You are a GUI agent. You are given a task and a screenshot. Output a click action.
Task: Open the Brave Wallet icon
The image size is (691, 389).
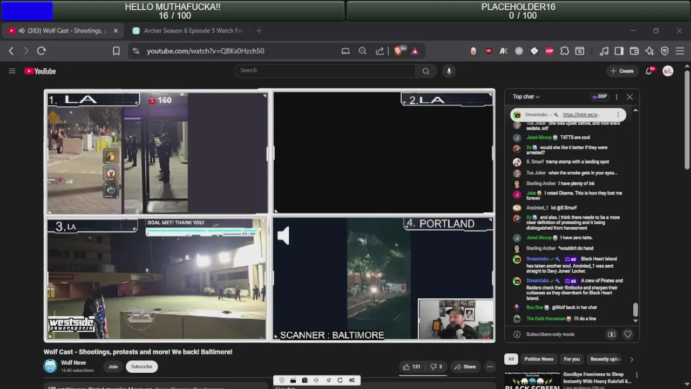click(x=634, y=51)
